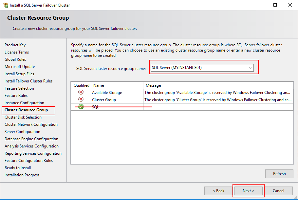Screen dimensions: 298x200
Task: Maximize the installer window
Action: click(275, 5)
